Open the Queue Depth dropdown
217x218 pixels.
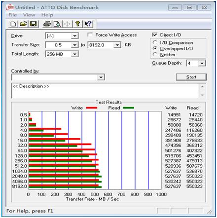click(202, 63)
